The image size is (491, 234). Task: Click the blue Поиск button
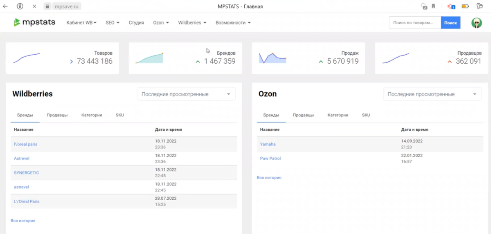tap(450, 23)
